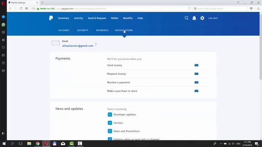Screen dimensions: 262x147
Task: Open Mail app from taskbar
Action: tap(63, 144)
